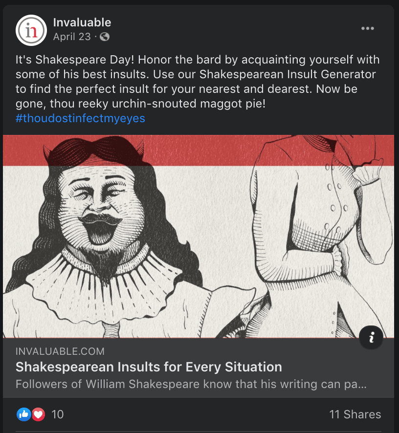The image size is (399, 433).
Task: Open the Shakespeare illustration link preview
Action: [199, 236]
